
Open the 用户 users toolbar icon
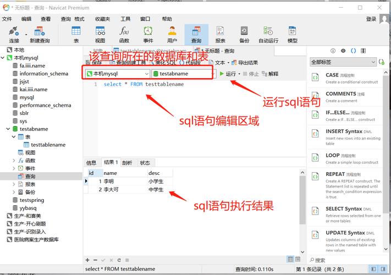pos(172,35)
